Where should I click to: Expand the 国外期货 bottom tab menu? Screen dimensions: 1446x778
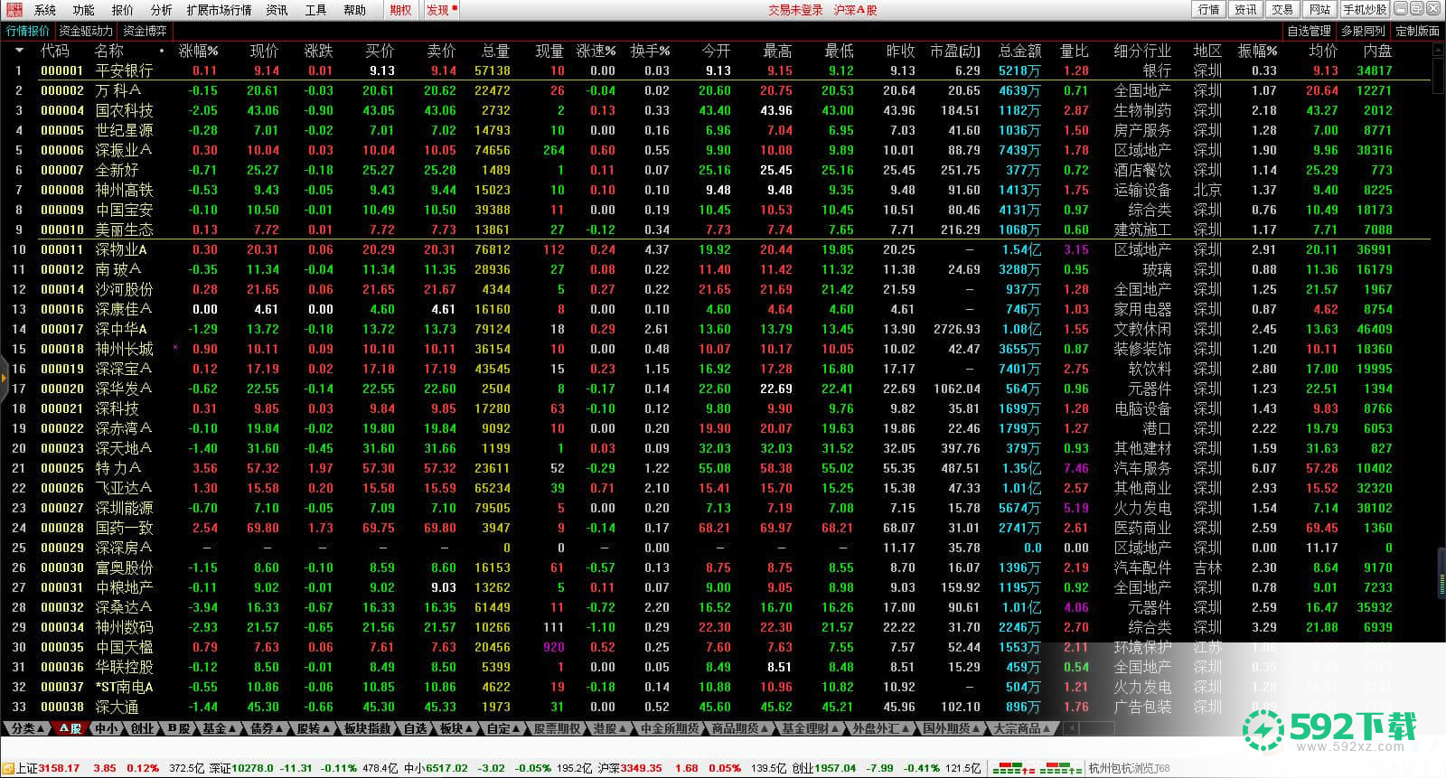952,728
